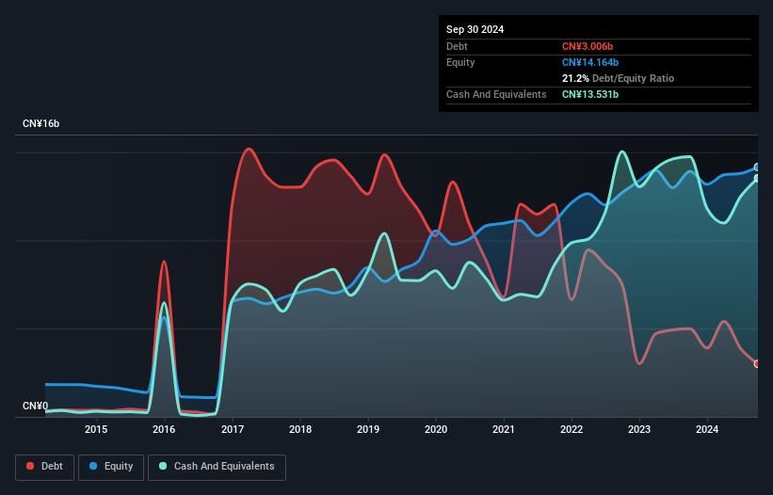Click the 2023 x-axis label
The width and height of the screenshot is (773, 495).
[x=639, y=429]
